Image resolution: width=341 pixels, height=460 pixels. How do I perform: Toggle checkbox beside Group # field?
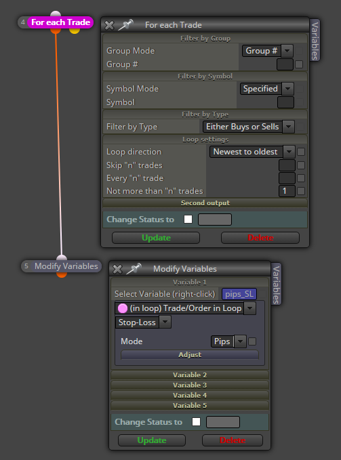[299, 64]
